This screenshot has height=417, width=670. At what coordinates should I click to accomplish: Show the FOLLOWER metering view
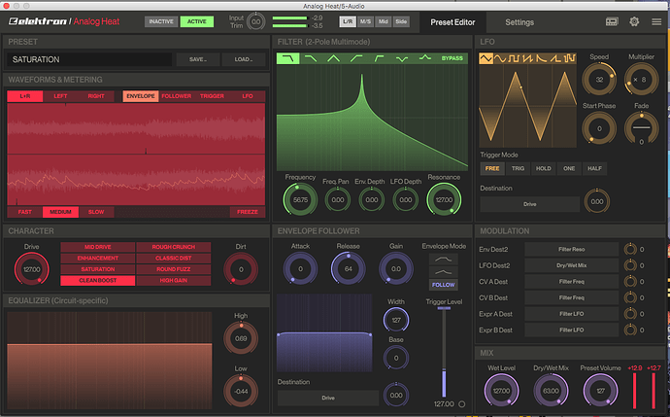177,96
